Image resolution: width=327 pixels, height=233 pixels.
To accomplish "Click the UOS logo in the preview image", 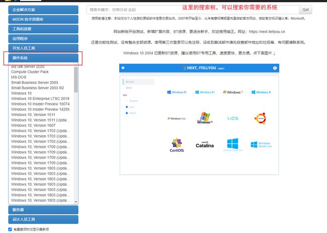I will [233, 119].
